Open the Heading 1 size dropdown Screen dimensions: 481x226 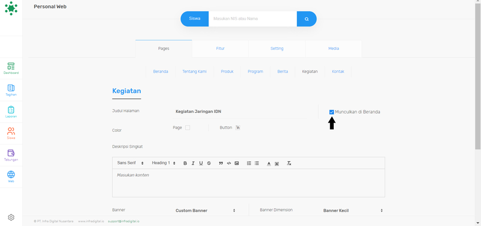pyautogui.click(x=164, y=163)
